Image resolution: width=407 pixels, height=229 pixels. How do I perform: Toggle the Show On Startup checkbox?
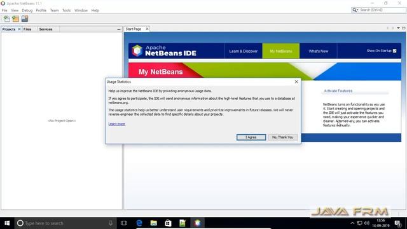(394, 51)
